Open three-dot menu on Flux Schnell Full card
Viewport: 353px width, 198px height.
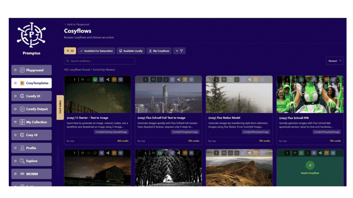pos(145,79)
